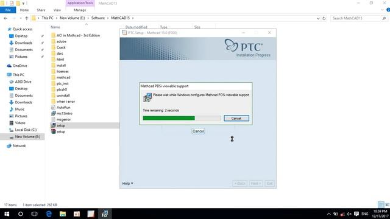The width and height of the screenshot is (390, 219).
Task: Select This PC in navigation pane
Action: [x=18, y=75]
